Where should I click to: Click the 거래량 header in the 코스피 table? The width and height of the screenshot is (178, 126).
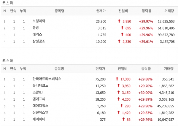[x=169, y=11]
